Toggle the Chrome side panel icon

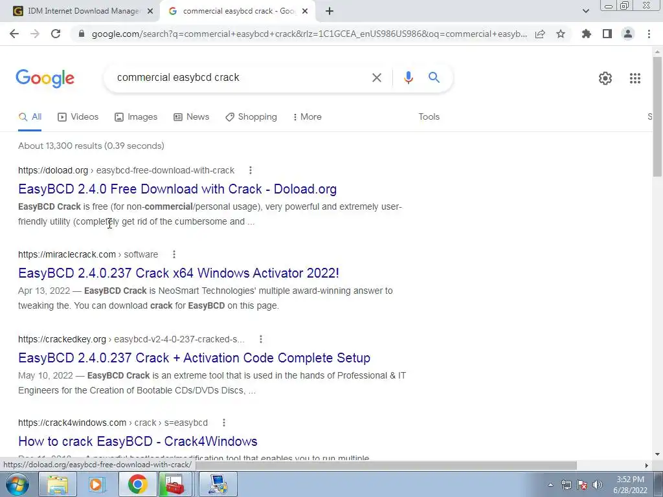(x=607, y=34)
